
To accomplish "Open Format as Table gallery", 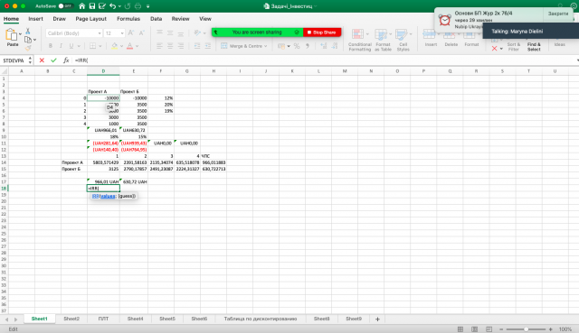I will 383,40.
